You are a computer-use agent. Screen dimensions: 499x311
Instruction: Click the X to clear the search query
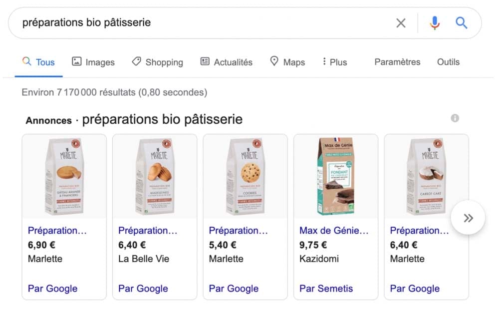[401, 22]
